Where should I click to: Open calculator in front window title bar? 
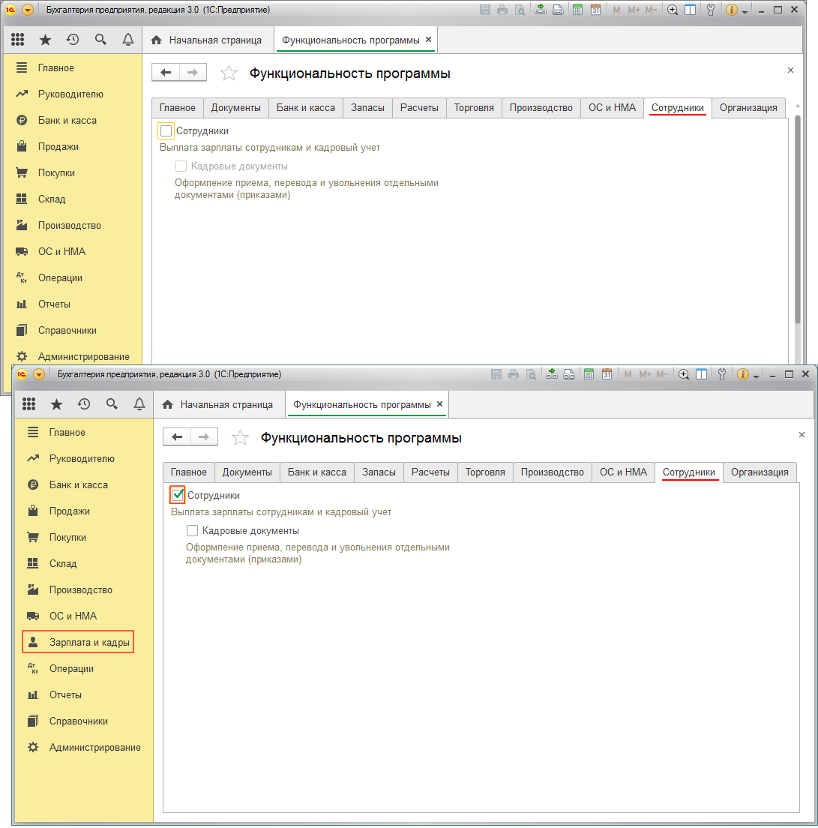coord(589,374)
